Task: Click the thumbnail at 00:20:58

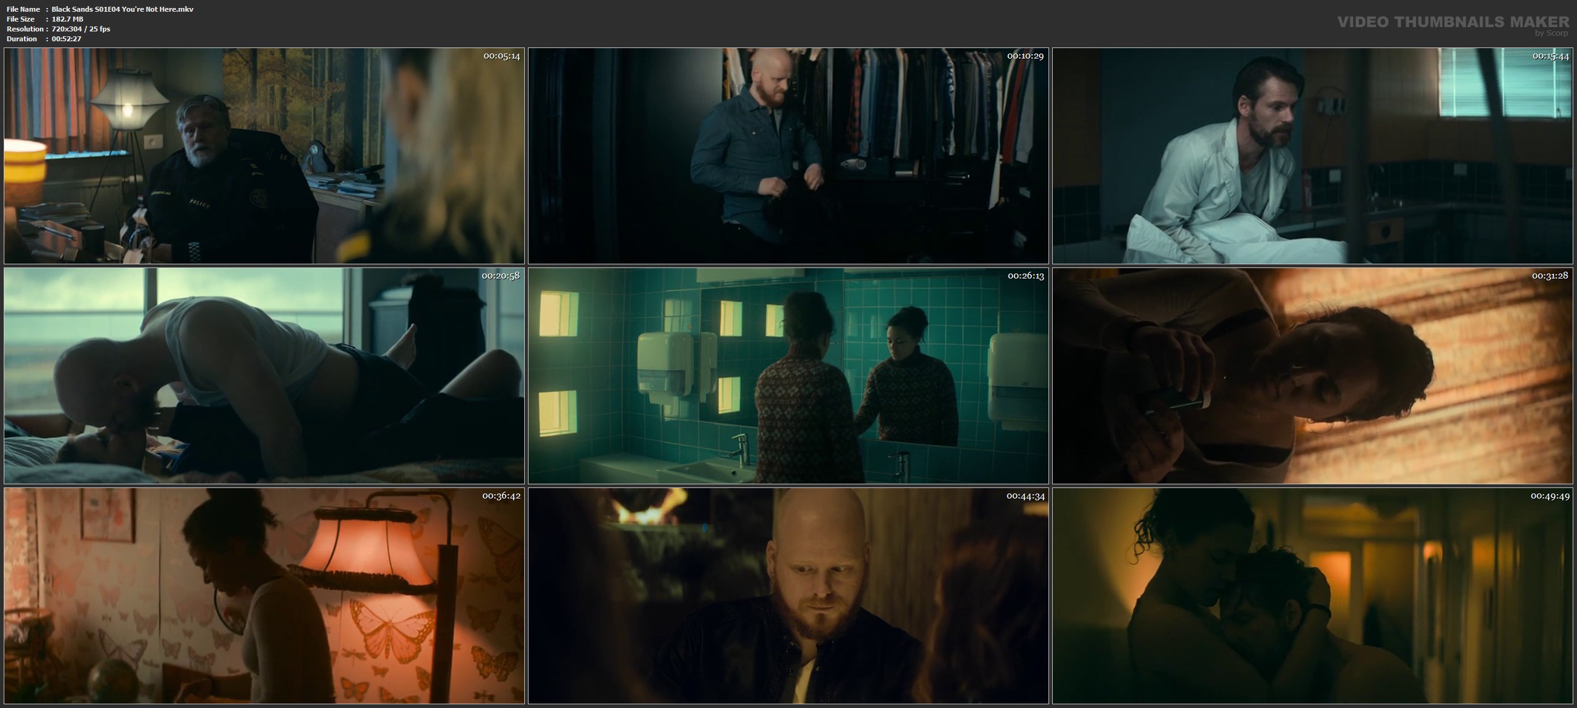Action: (264, 375)
